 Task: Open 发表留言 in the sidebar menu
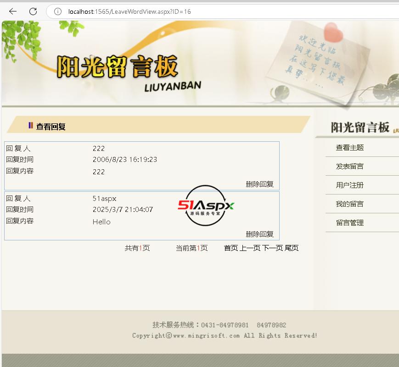coord(349,167)
